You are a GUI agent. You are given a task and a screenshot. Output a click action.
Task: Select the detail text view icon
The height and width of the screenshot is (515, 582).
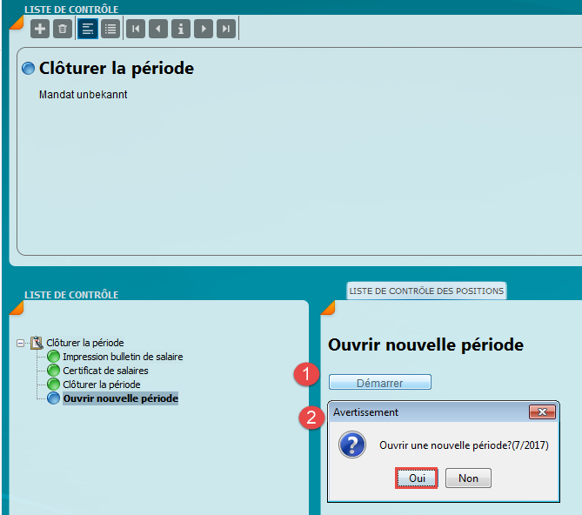88,29
